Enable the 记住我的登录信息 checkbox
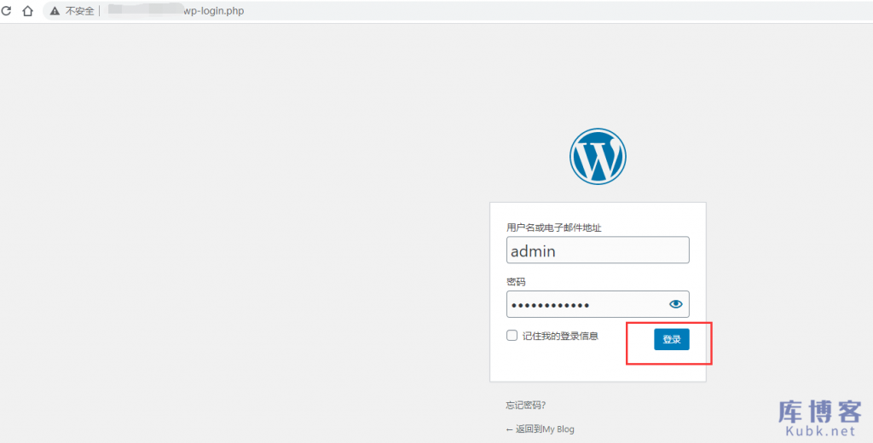The image size is (873, 443). pyautogui.click(x=512, y=336)
